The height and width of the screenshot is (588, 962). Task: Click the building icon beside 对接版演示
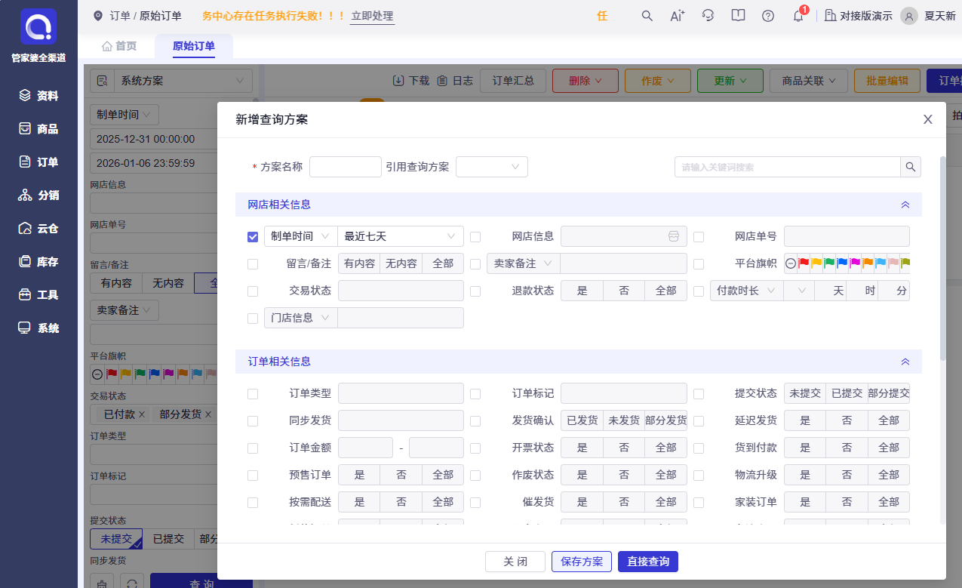pyautogui.click(x=830, y=16)
